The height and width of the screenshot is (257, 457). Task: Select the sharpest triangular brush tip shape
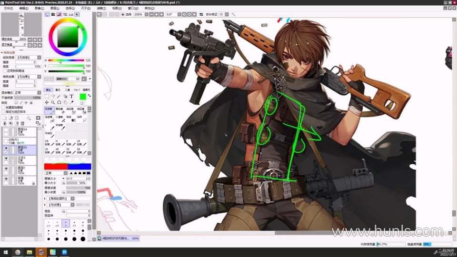coord(71,173)
